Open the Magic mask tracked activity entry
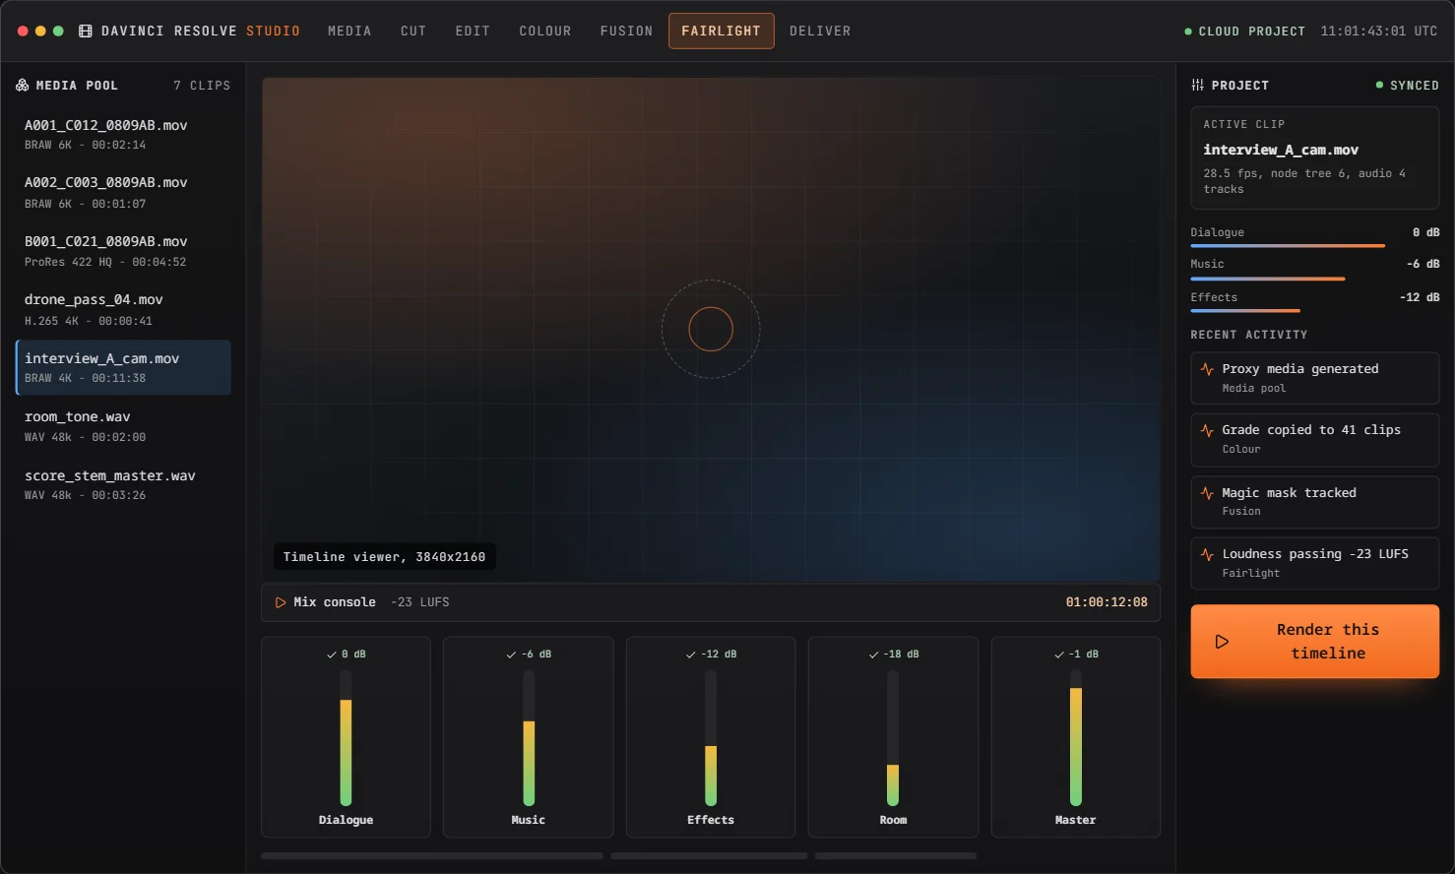Screen dimensions: 1455x874 click(x=1315, y=502)
